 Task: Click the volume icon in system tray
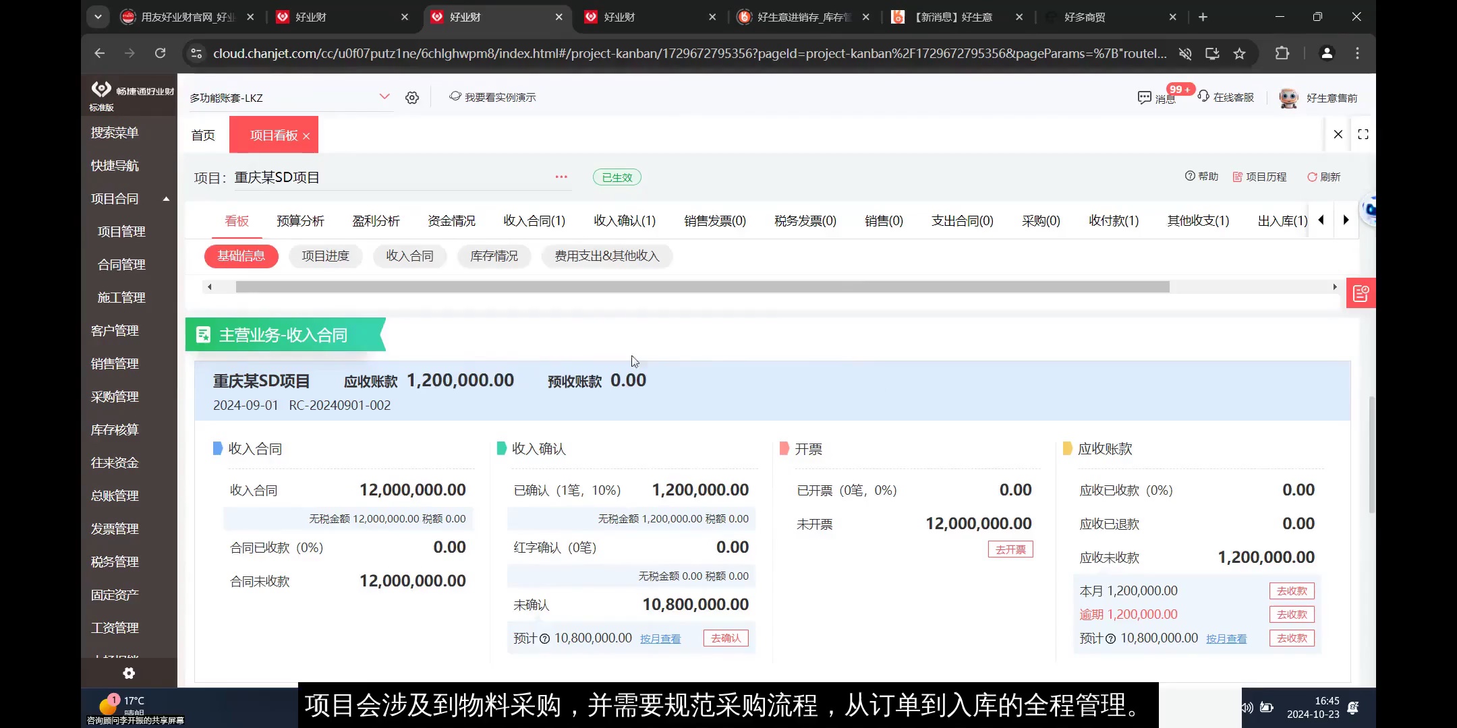[1245, 707]
